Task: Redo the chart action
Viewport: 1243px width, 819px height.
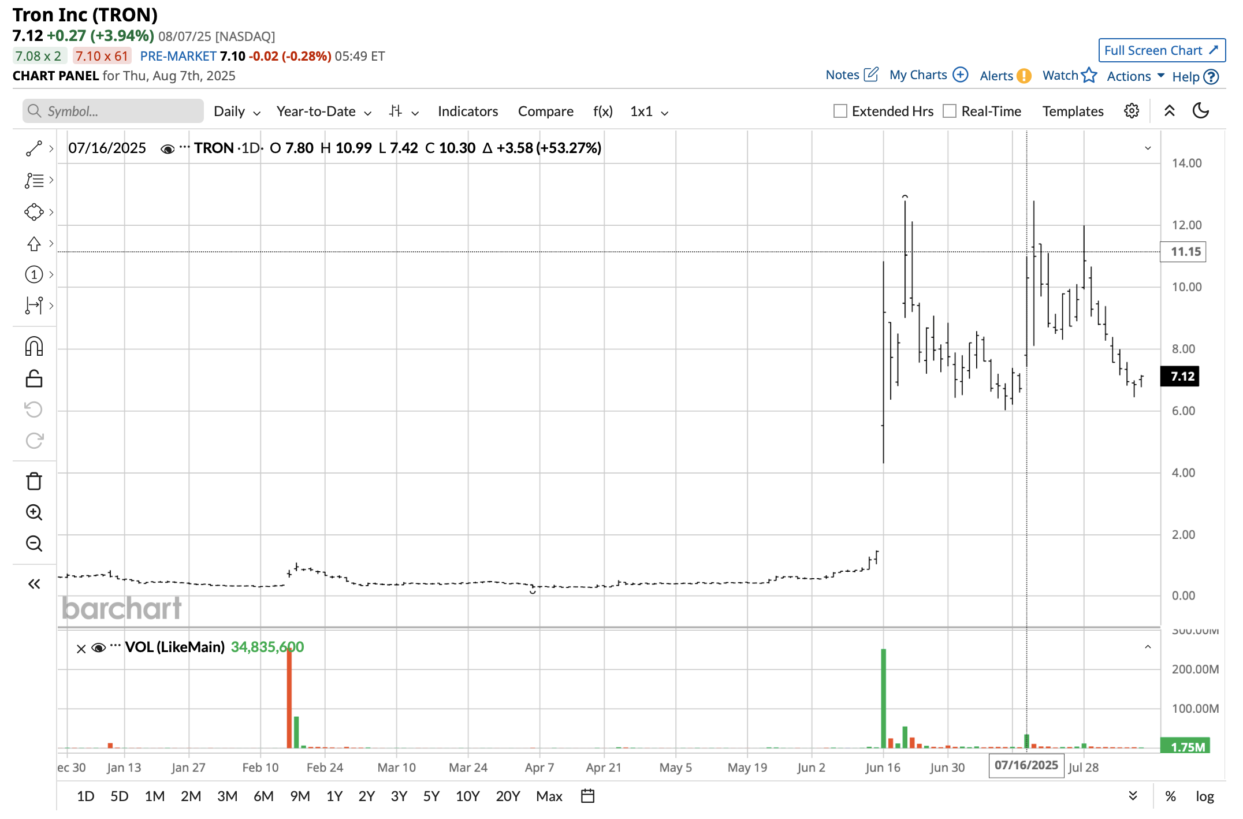Action: [x=34, y=441]
